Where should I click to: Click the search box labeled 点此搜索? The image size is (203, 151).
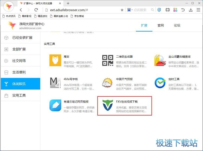click(x=140, y=10)
